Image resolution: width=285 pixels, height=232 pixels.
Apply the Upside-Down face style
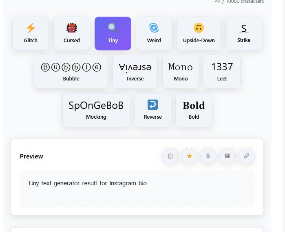click(199, 33)
